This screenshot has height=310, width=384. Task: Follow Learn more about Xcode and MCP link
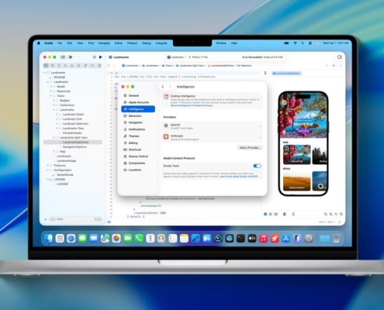point(239,177)
